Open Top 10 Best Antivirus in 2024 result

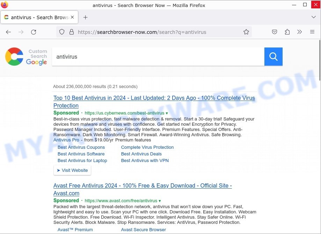point(154,102)
